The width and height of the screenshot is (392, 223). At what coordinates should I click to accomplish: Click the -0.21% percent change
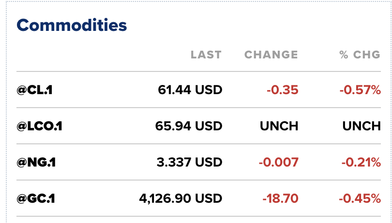(361, 162)
